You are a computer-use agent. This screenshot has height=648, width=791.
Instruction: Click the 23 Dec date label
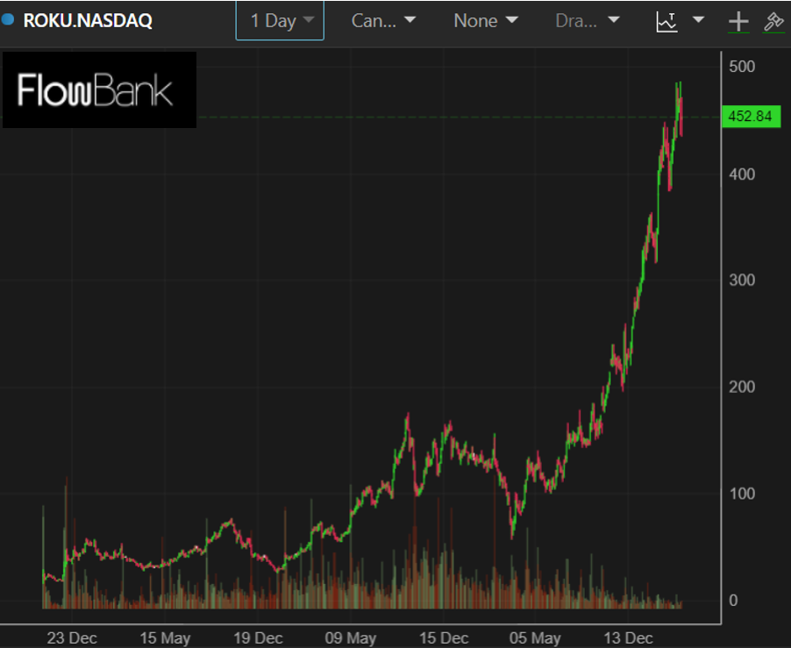click(x=71, y=637)
